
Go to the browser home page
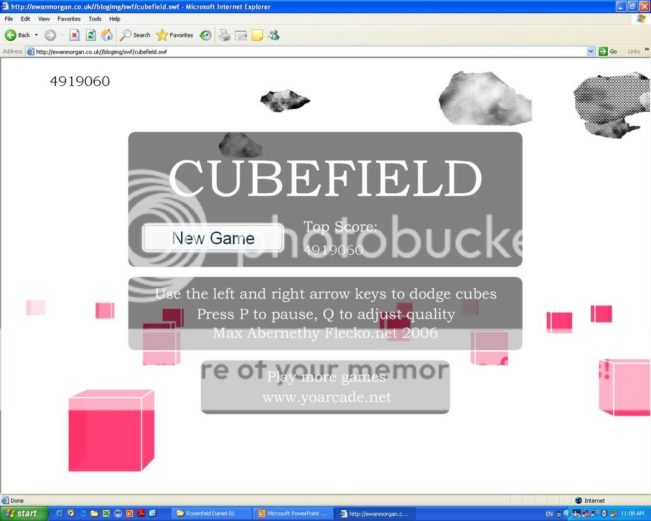pyautogui.click(x=107, y=35)
